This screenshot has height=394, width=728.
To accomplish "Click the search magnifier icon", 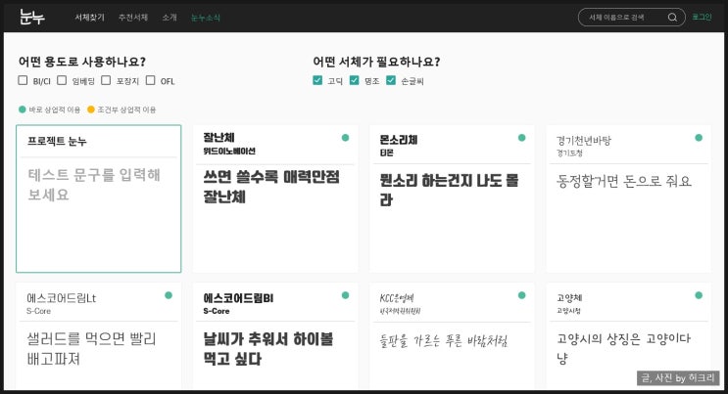I will tap(672, 18).
